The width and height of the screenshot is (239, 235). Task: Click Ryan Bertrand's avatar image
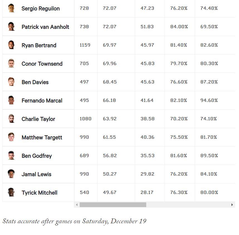point(11,45)
